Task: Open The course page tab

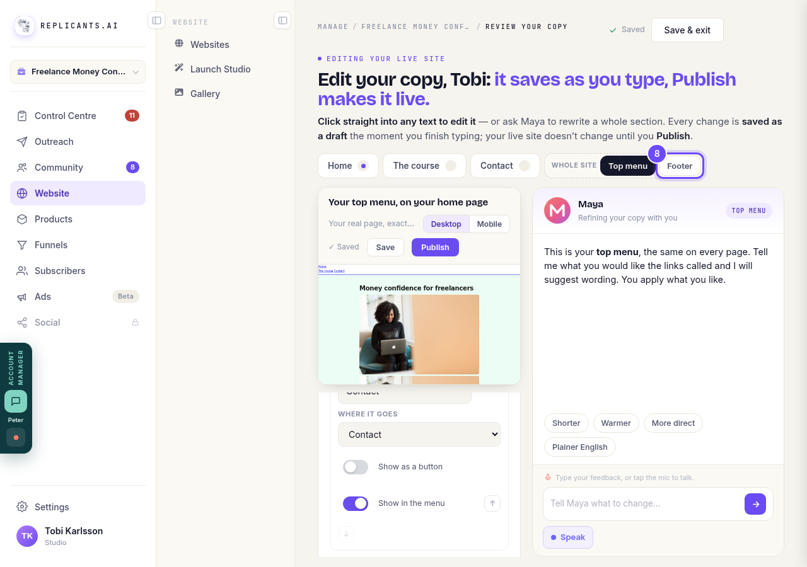Action: [x=424, y=166]
